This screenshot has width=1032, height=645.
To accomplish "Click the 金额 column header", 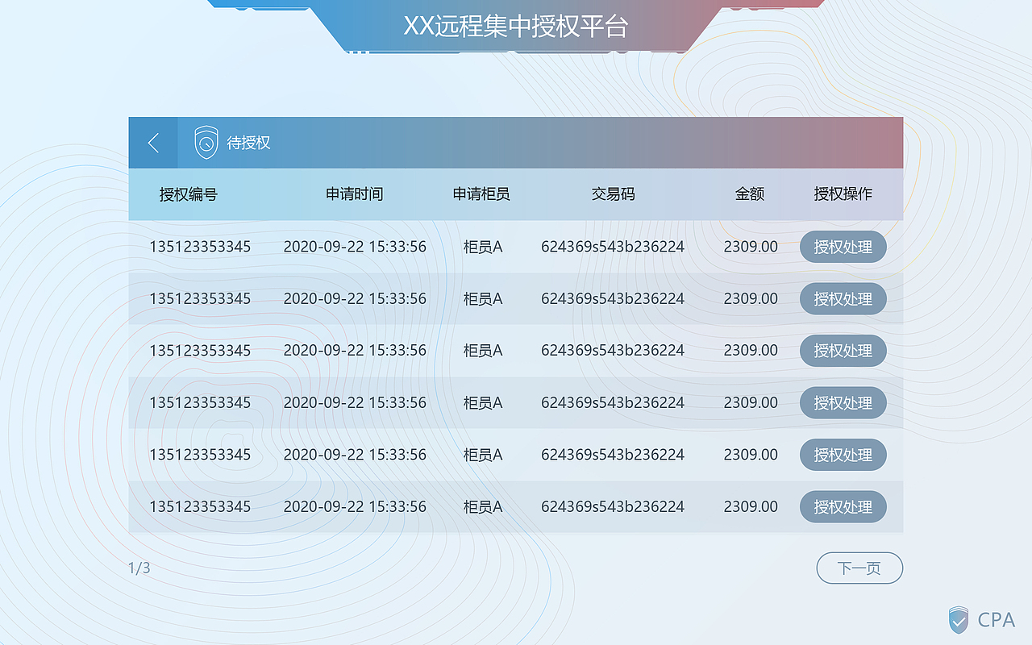I will tap(751, 194).
